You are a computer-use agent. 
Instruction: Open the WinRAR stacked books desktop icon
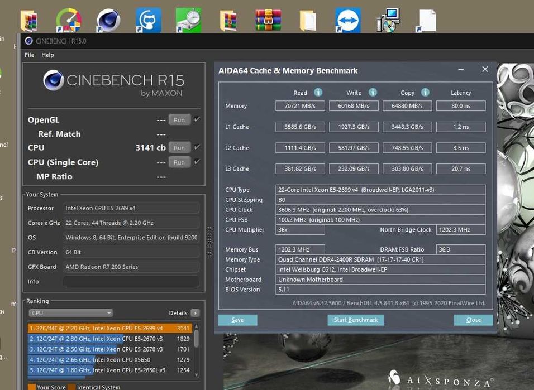pos(268,21)
